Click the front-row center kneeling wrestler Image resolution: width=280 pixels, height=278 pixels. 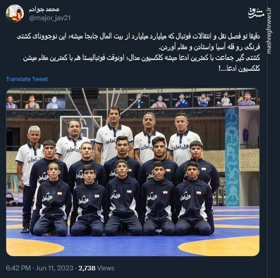click(x=123, y=198)
